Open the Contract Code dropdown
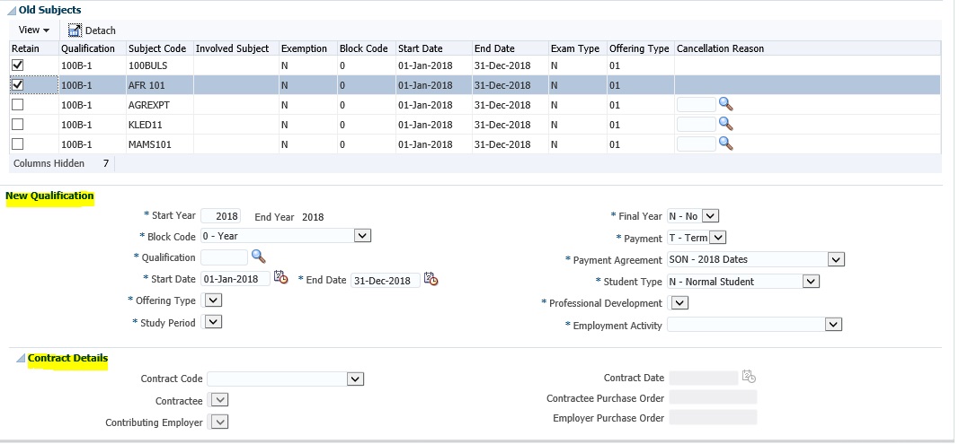This screenshot has width=959, height=444. tap(355, 379)
